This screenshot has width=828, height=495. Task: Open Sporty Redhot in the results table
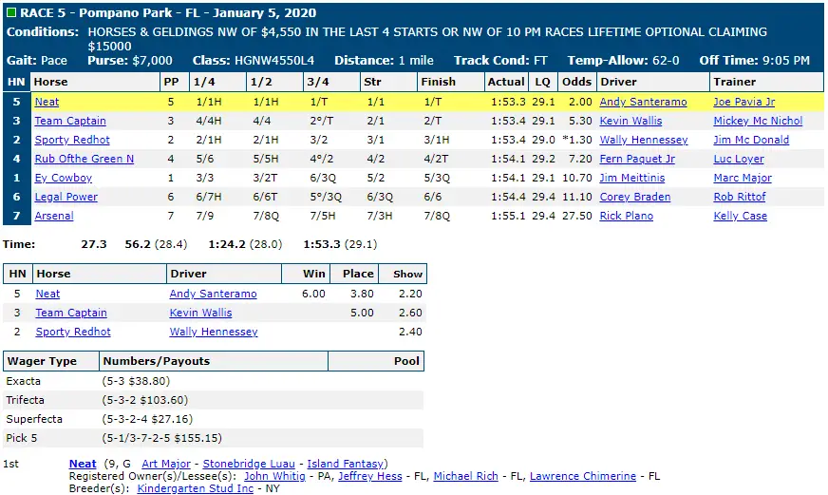(72, 140)
